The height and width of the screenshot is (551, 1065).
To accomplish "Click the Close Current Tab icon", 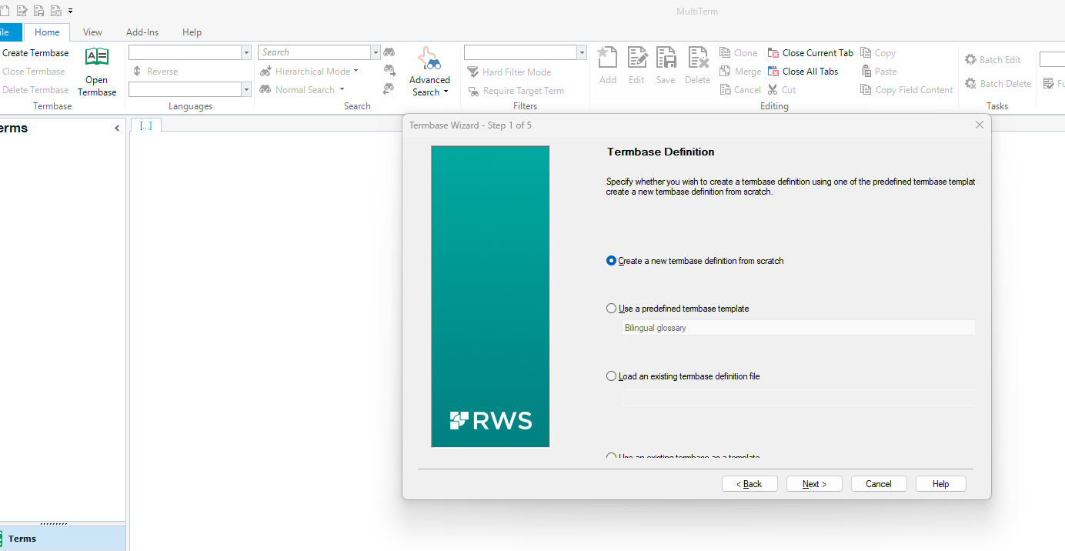I will click(x=773, y=53).
